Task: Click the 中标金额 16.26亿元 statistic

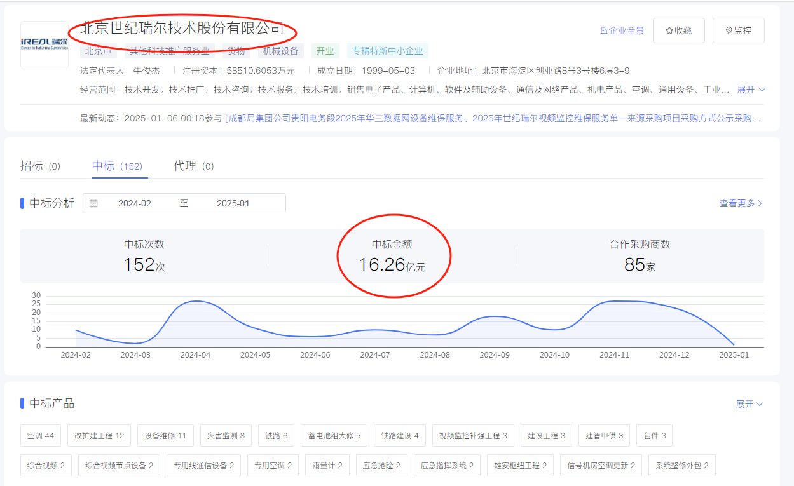Action: [x=392, y=256]
